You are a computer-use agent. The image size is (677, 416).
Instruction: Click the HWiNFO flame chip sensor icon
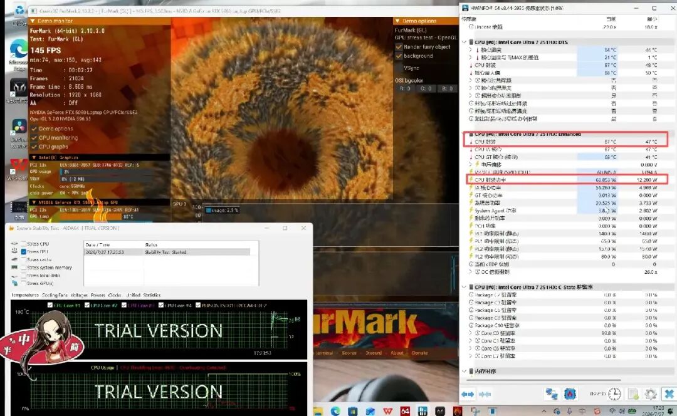pyautogui.click(x=570, y=393)
